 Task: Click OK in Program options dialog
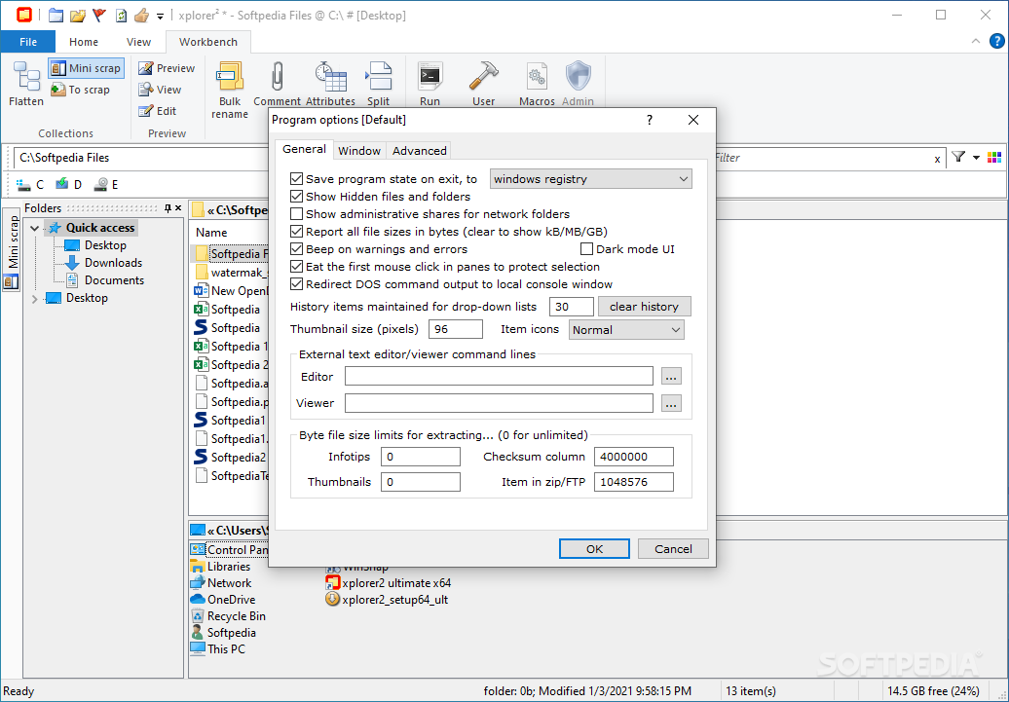(594, 549)
